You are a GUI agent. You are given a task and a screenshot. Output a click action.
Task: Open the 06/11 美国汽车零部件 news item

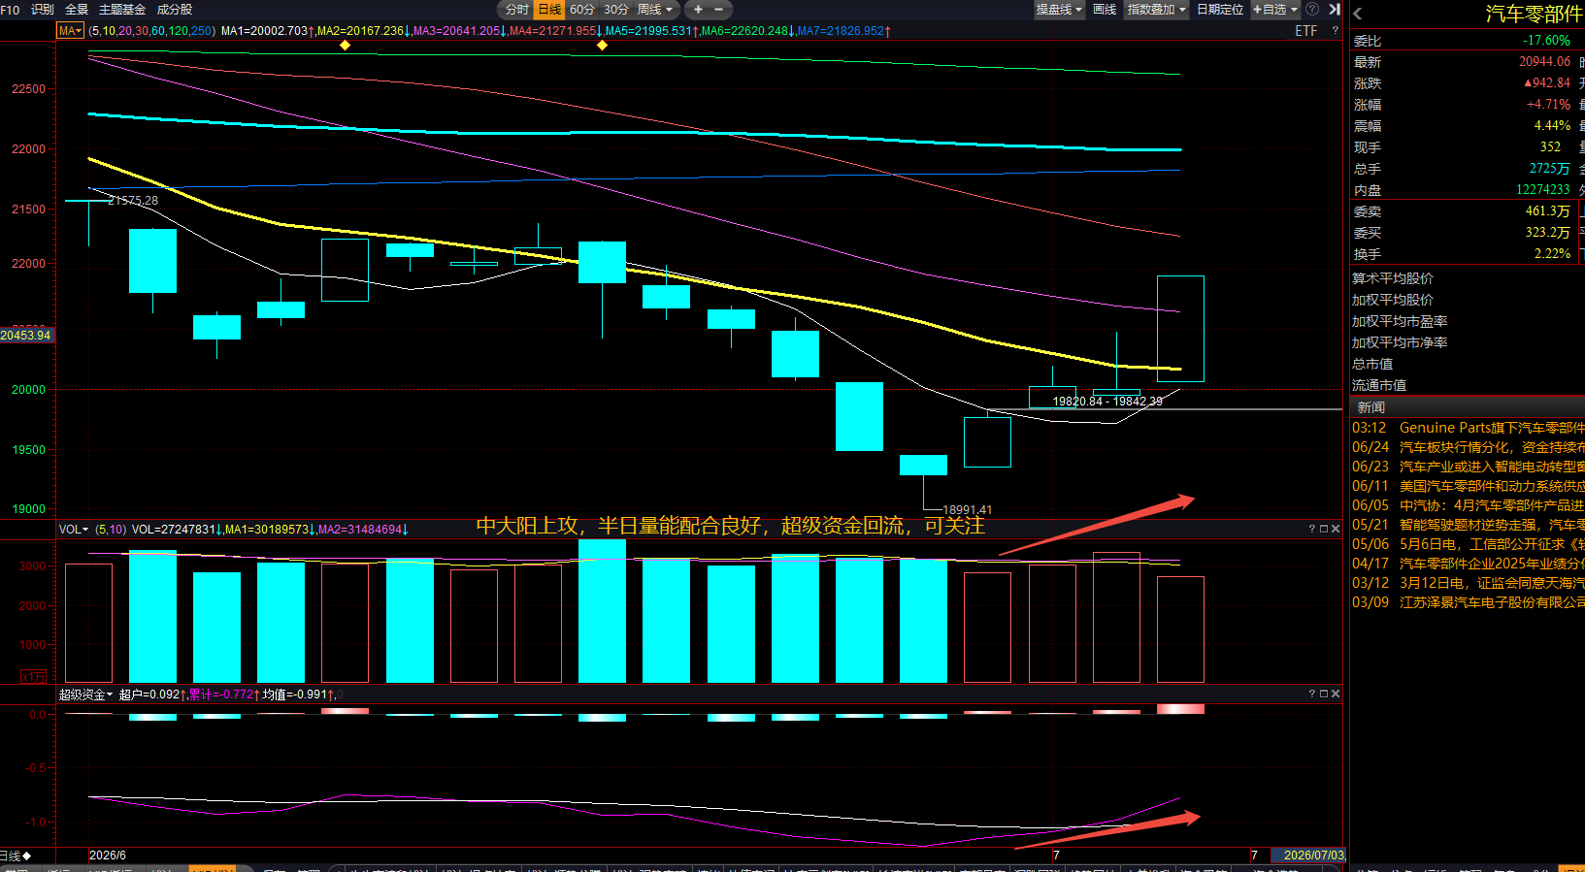point(1468,486)
